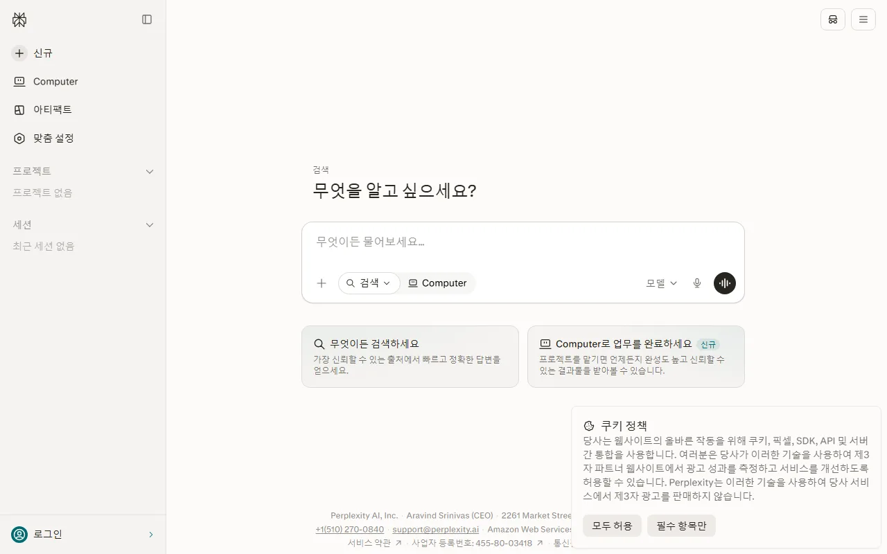Click the computer icon on Computer로 업무를 card
887x554 pixels.
pyautogui.click(x=545, y=344)
